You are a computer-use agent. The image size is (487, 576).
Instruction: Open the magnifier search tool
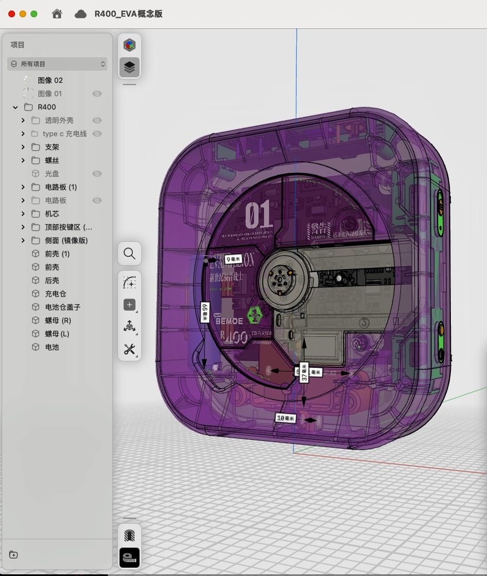pyautogui.click(x=130, y=254)
